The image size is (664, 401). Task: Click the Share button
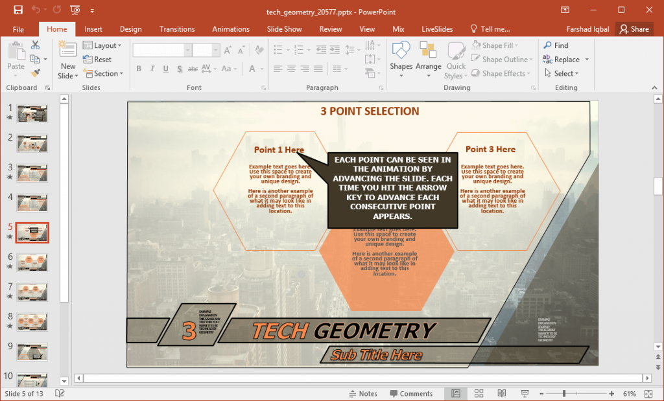634,29
